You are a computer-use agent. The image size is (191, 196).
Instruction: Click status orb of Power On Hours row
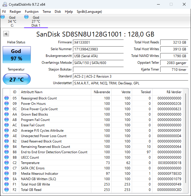(x=7, y=103)
